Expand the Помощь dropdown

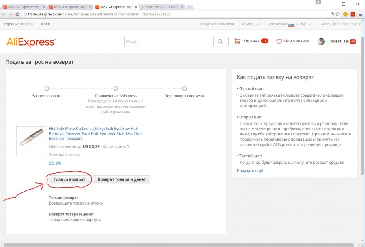[x=251, y=24]
